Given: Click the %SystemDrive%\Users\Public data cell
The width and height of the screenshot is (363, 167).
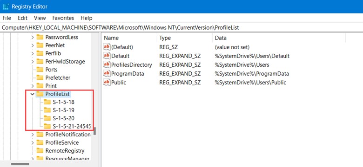Looking at the screenshot, I should click(250, 83).
